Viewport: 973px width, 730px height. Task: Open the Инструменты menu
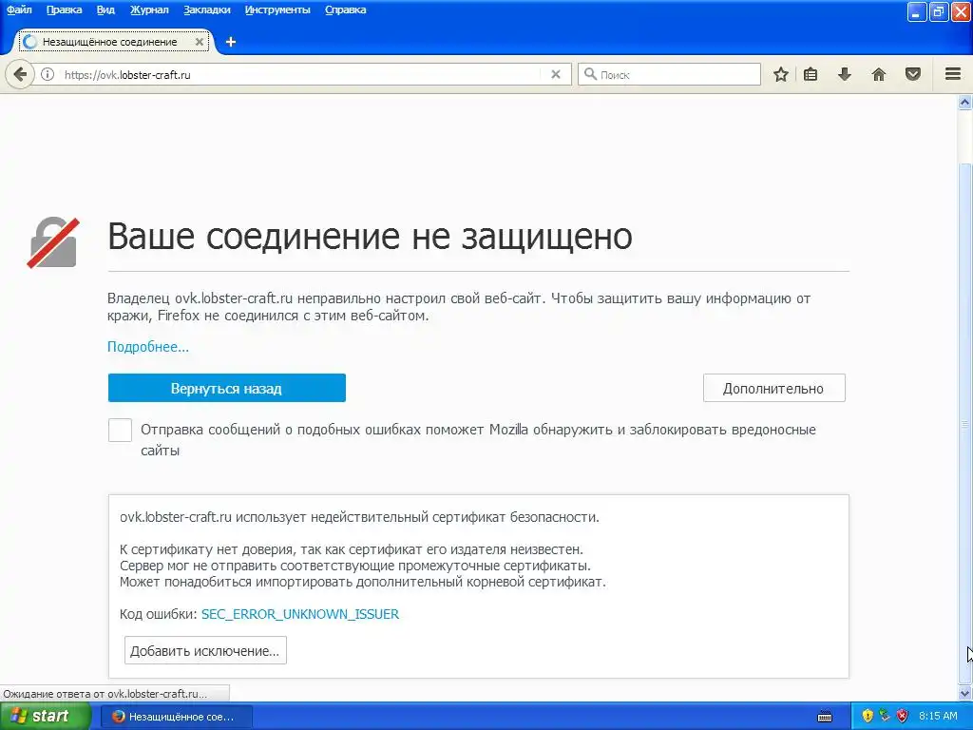coord(277,10)
